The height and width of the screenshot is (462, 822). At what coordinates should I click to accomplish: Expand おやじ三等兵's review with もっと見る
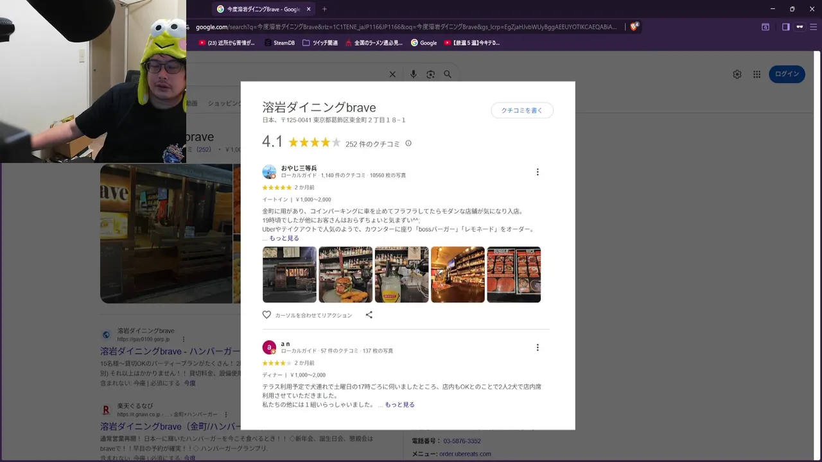284,238
